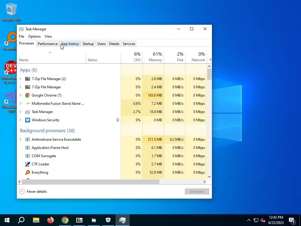This screenshot has height=226, width=301.
Task: Switch to the Services tab
Action: (x=129, y=44)
